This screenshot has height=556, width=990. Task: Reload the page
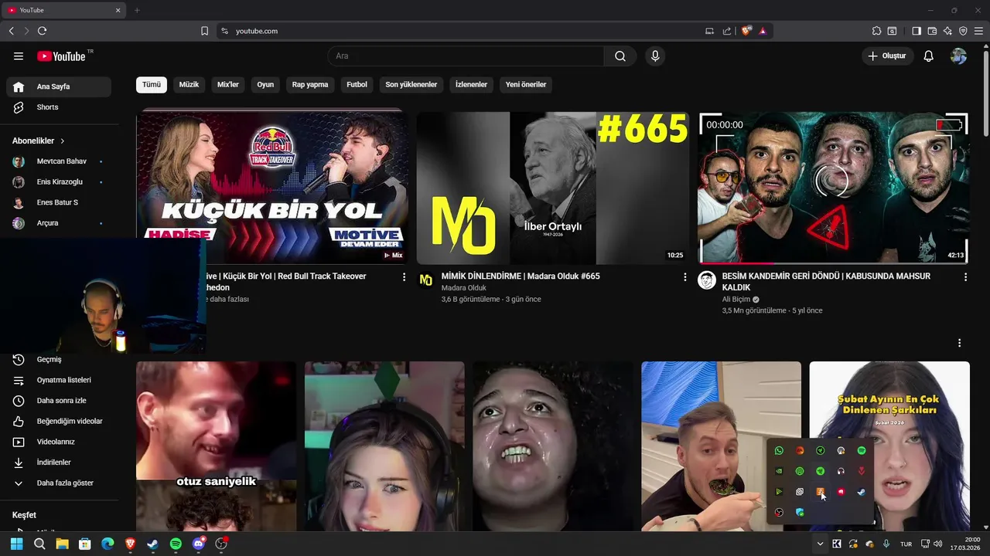[x=42, y=31]
